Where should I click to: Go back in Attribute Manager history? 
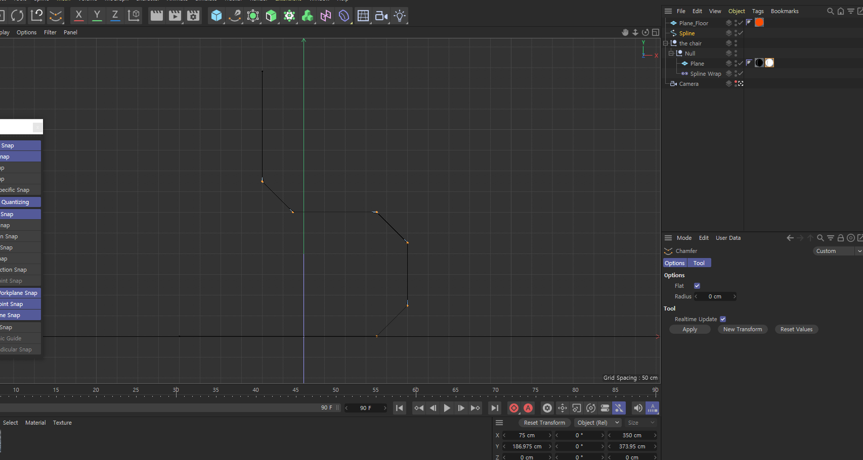click(790, 238)
